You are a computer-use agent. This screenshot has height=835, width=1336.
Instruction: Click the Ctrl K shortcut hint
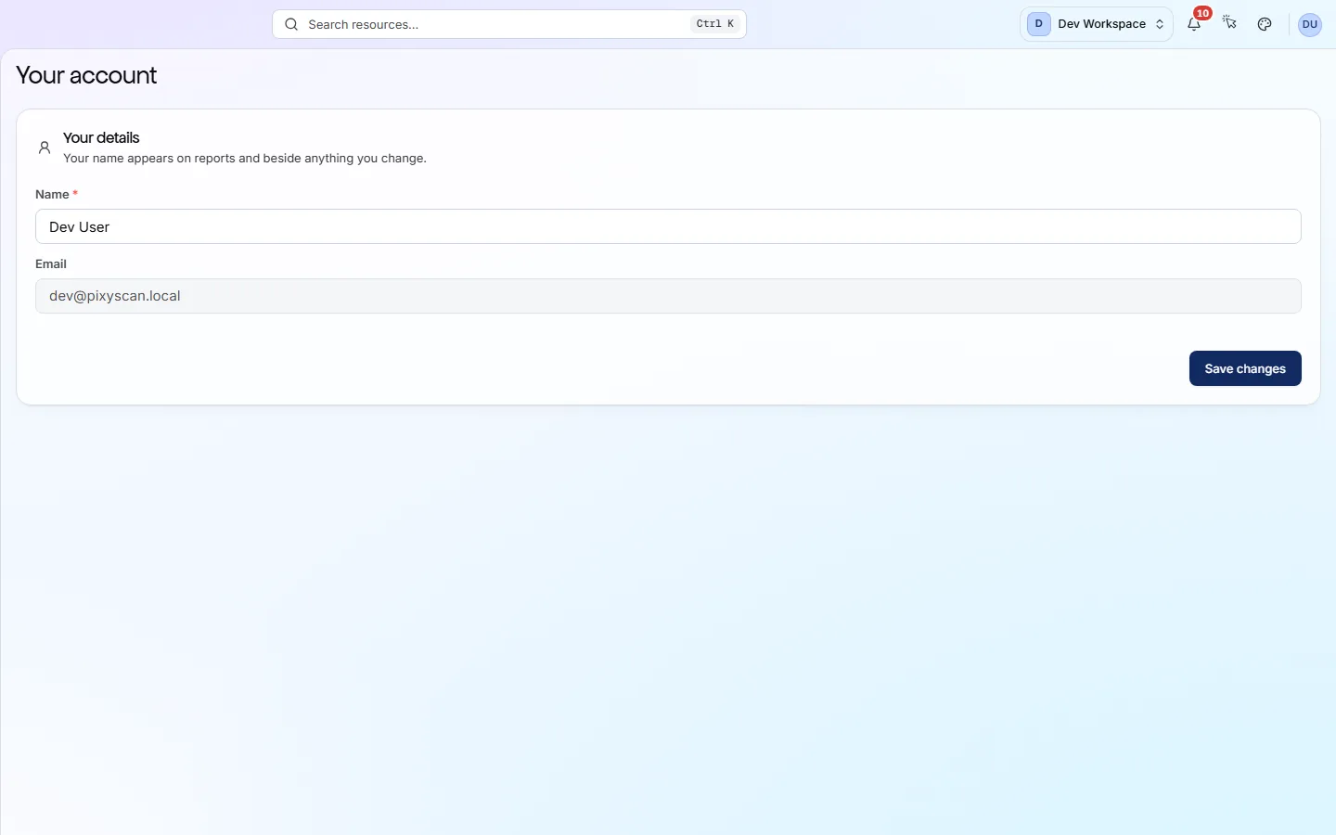click(x=715, y=24)
